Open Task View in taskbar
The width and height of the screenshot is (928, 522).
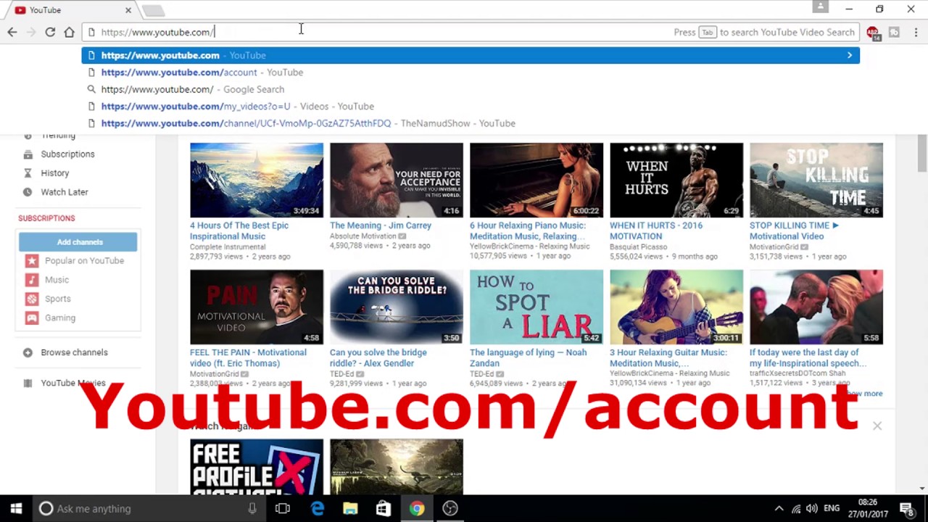(283, 508)
